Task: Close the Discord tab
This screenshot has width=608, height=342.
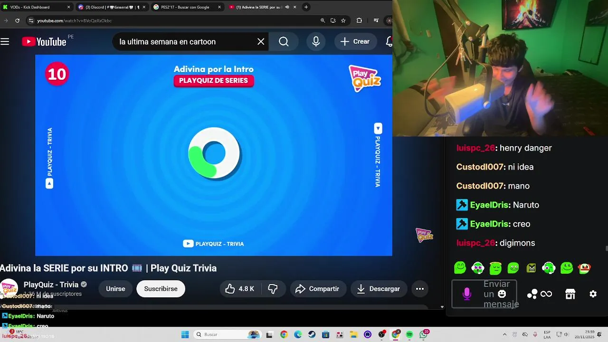Action: pyautogui.click(x=144, y=7)
